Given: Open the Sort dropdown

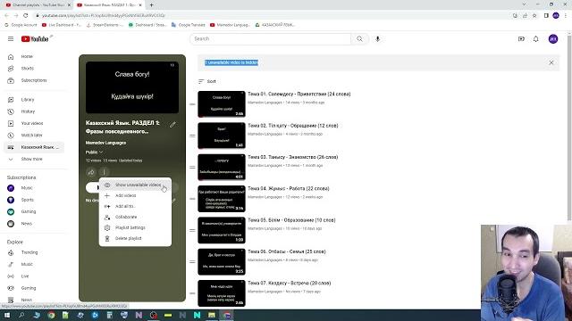Looking at the screenshot, I should tap(207, 81).
